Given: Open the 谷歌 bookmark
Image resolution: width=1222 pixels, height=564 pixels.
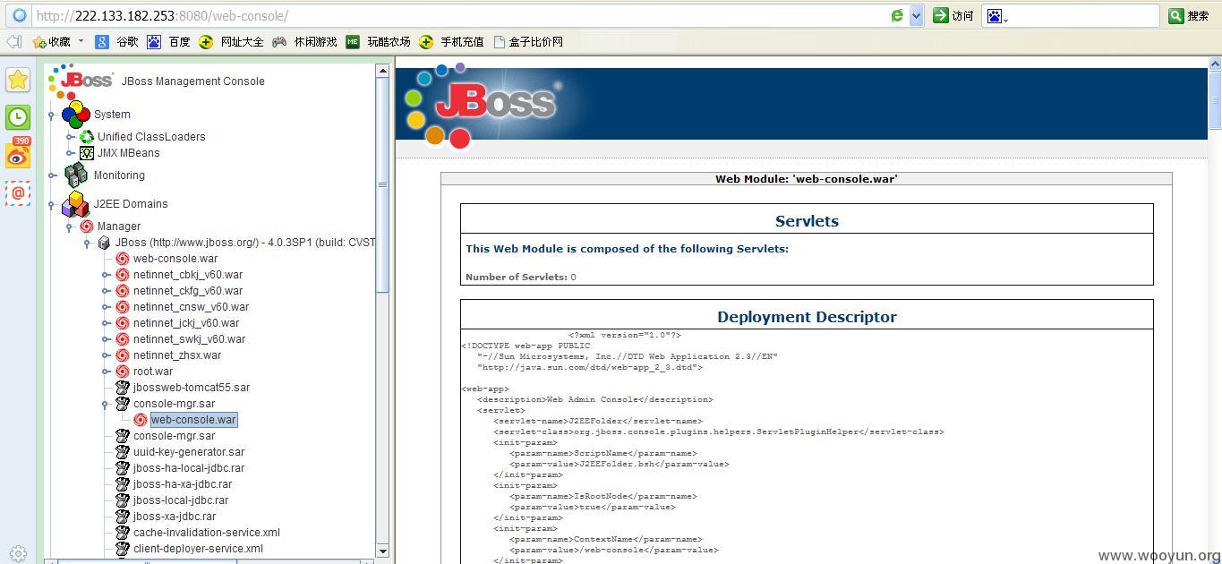Looking at the screenshot, I should 117,41.
